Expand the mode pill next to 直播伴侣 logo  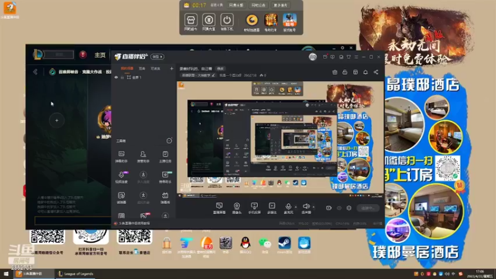[157, 56]
